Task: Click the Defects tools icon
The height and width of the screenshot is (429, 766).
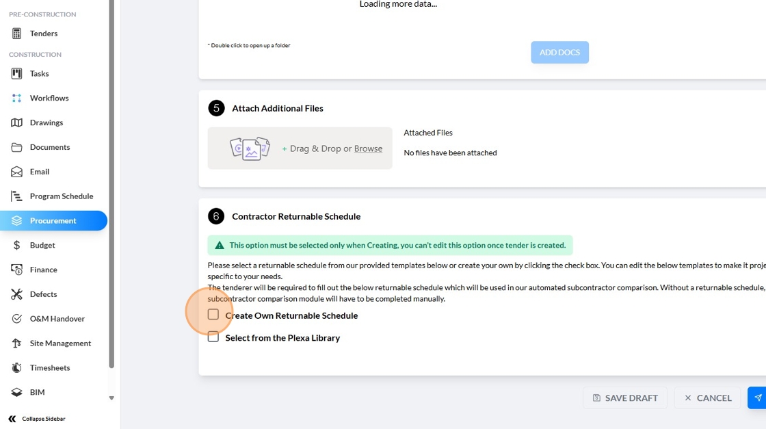Action: coord(16,294)
